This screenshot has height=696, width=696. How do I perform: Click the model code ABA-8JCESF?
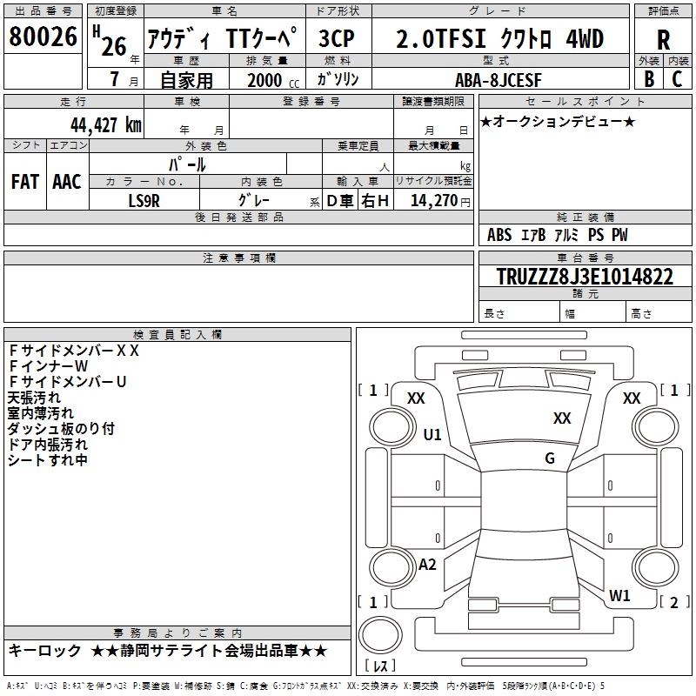[499, 80]
